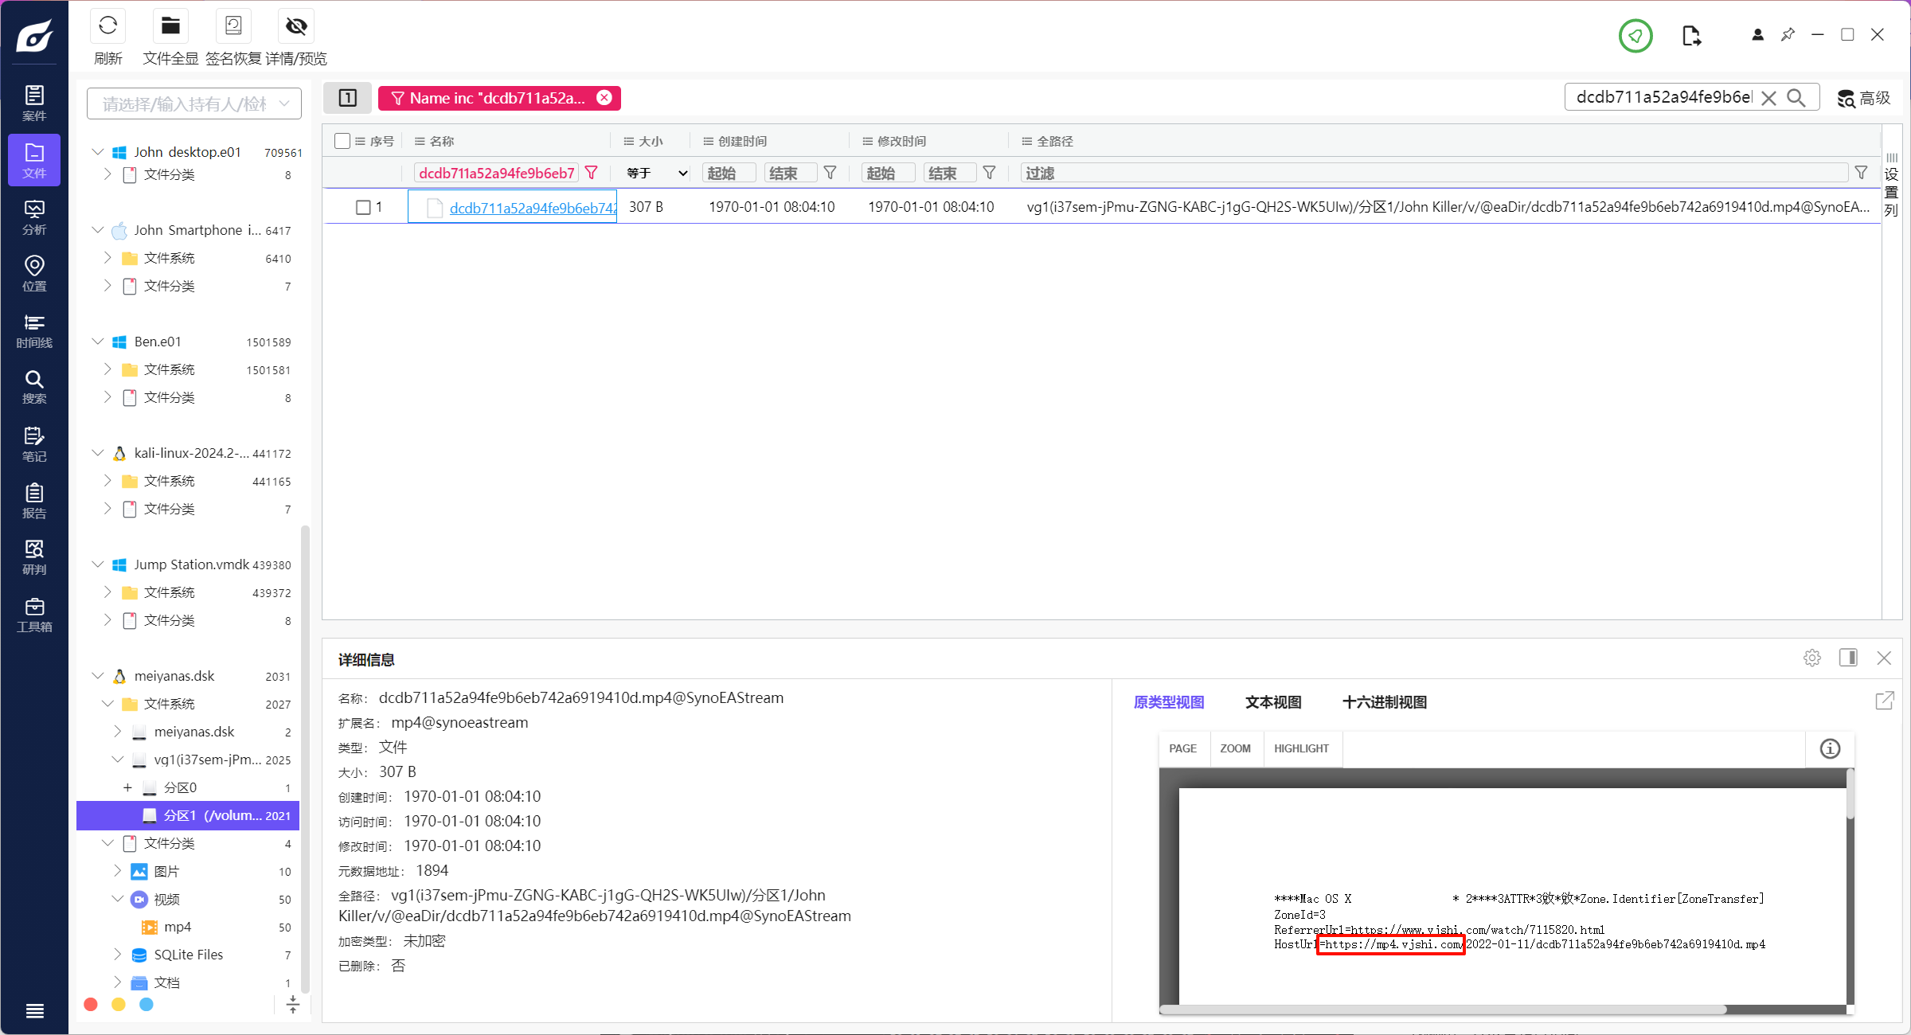Open the 工具箱 toolbox sidebar icon

34,615
